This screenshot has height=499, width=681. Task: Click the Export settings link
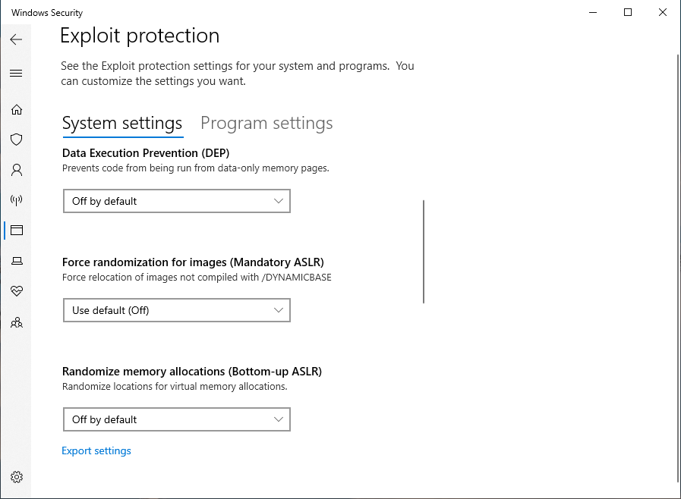[x=96, y=451]
